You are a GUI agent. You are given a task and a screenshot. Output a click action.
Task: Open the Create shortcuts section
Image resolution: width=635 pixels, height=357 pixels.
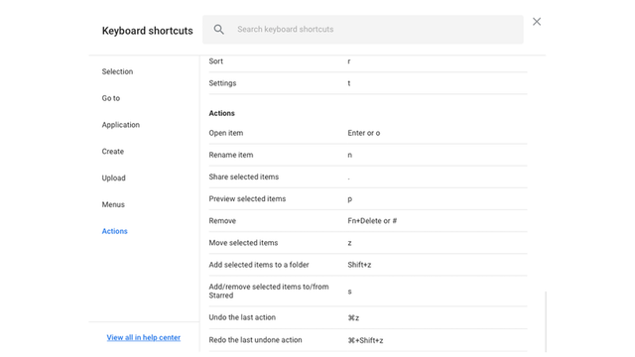(113, 152)
